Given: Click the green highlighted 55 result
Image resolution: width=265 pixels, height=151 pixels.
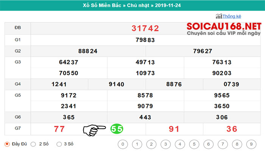Looking at the screenshot, I should pos(117,129).
